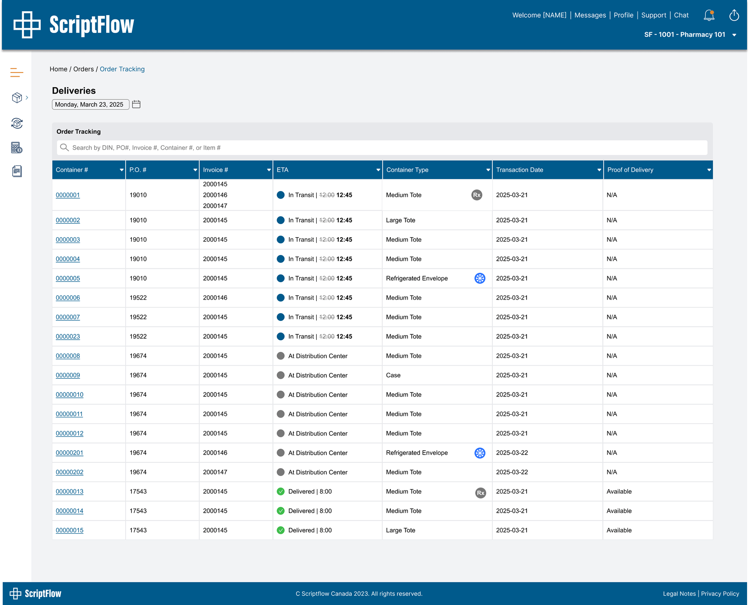
Task: Open container 0000005 link
Action: [68, 278]
